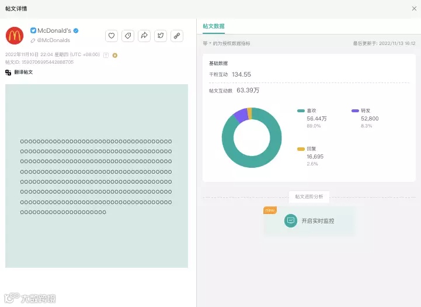The image size is (421, 307).
Task: Click the orange new badge
Action: pyautogui.click(x=270, y=211)
